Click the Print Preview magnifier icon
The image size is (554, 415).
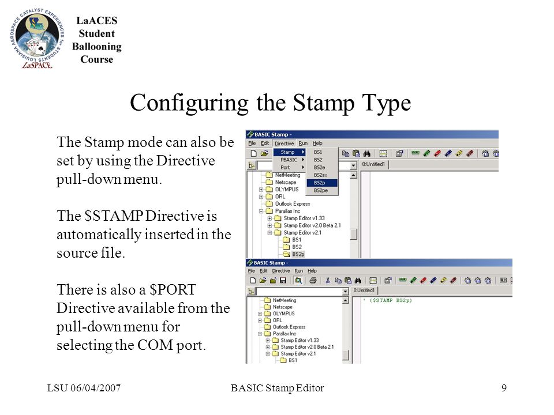click(298, 281)
